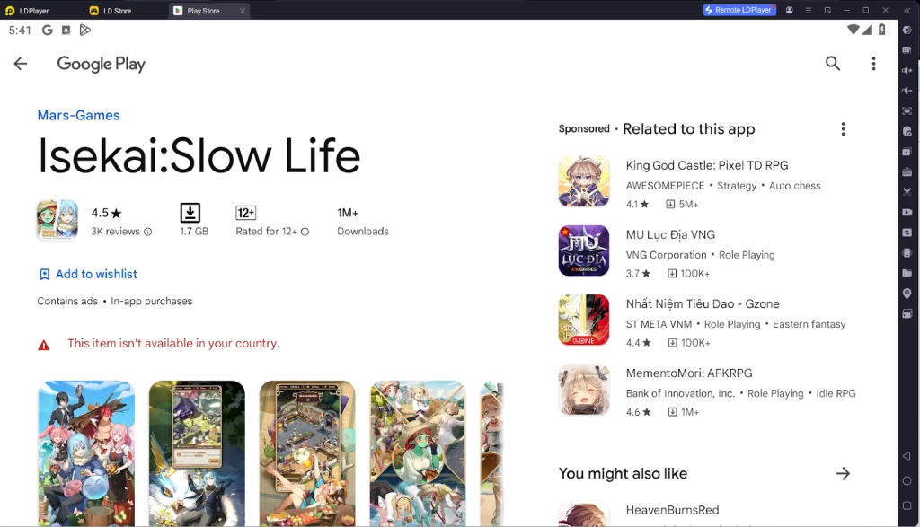Click the Android home circle in sidebar
Screen dimensions: 920x527
pos(907,480)
